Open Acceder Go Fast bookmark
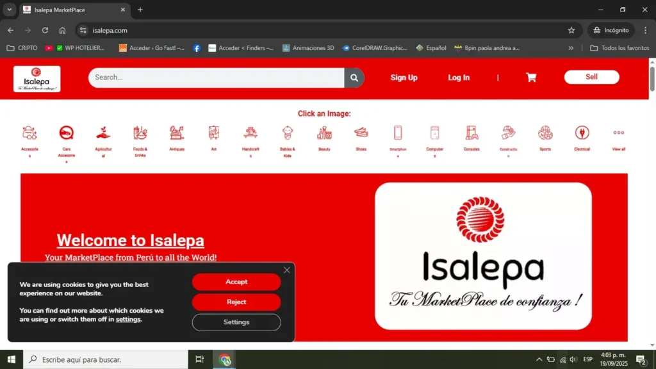Image resolution: width=656 pixels, height=369 pixels. point(151,48)
